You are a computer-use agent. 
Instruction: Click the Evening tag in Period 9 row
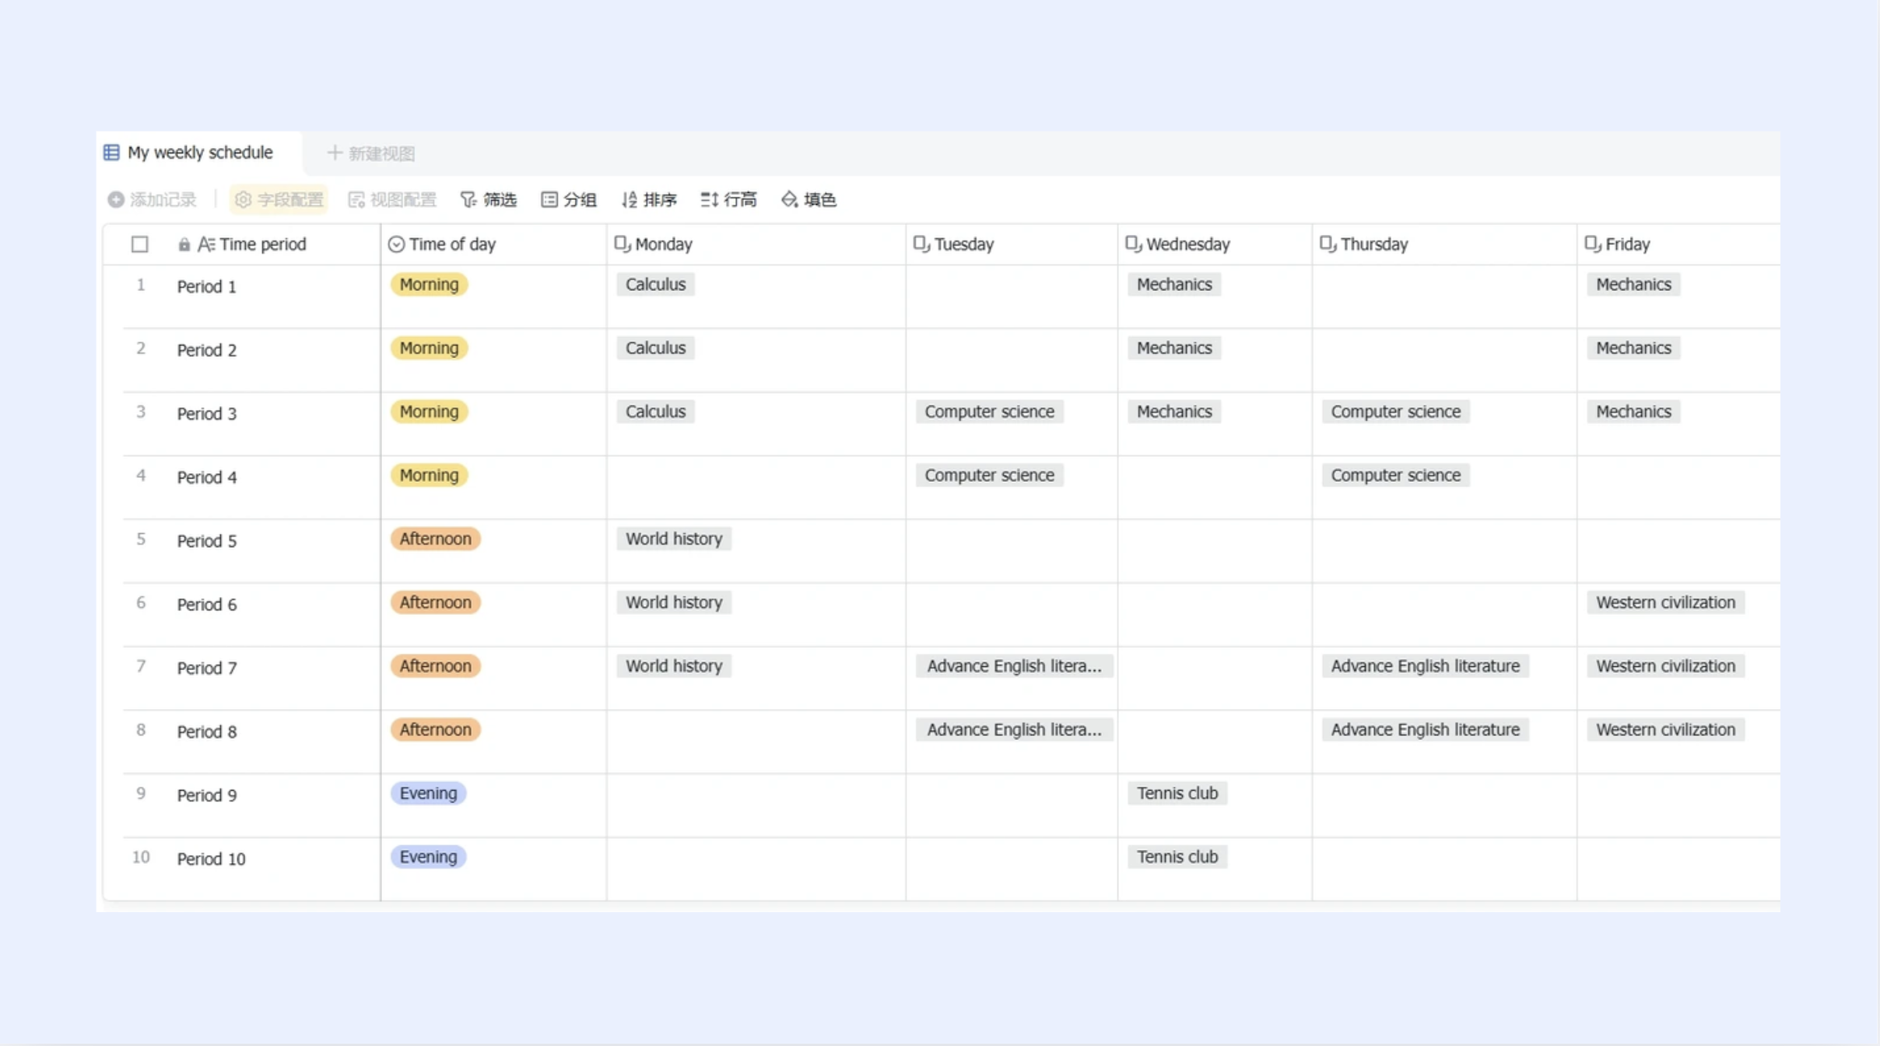pos(428,794)
